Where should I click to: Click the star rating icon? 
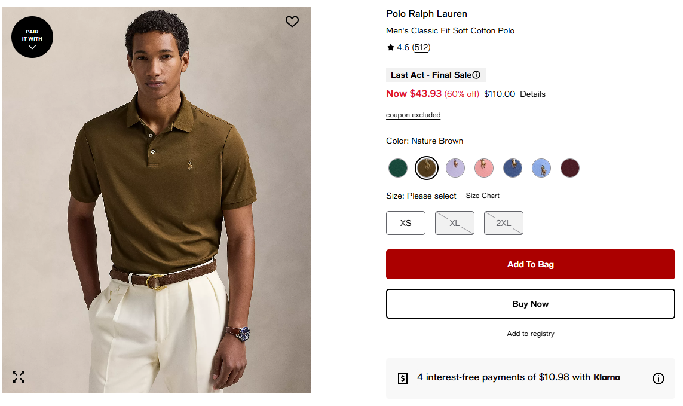[390, 47]
